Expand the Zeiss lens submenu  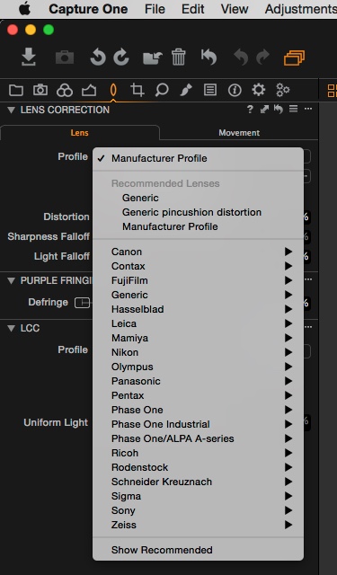click(198, 525)
